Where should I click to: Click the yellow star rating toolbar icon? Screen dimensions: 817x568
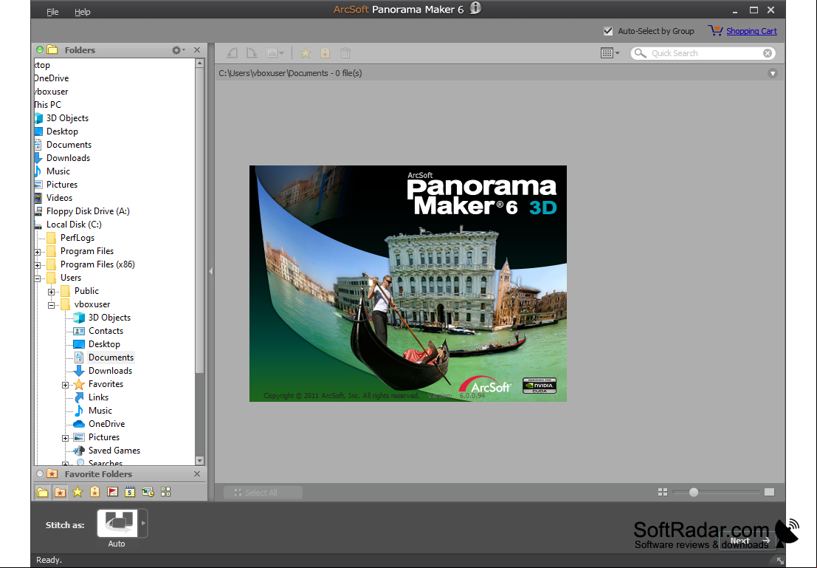tap(306, 52)
